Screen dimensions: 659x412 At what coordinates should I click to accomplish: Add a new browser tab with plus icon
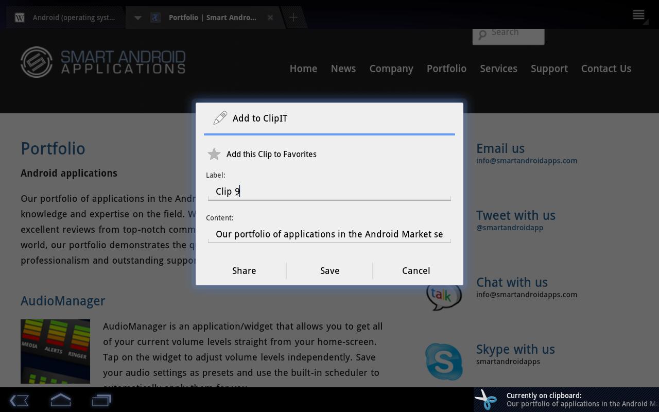tap(293, 18)
